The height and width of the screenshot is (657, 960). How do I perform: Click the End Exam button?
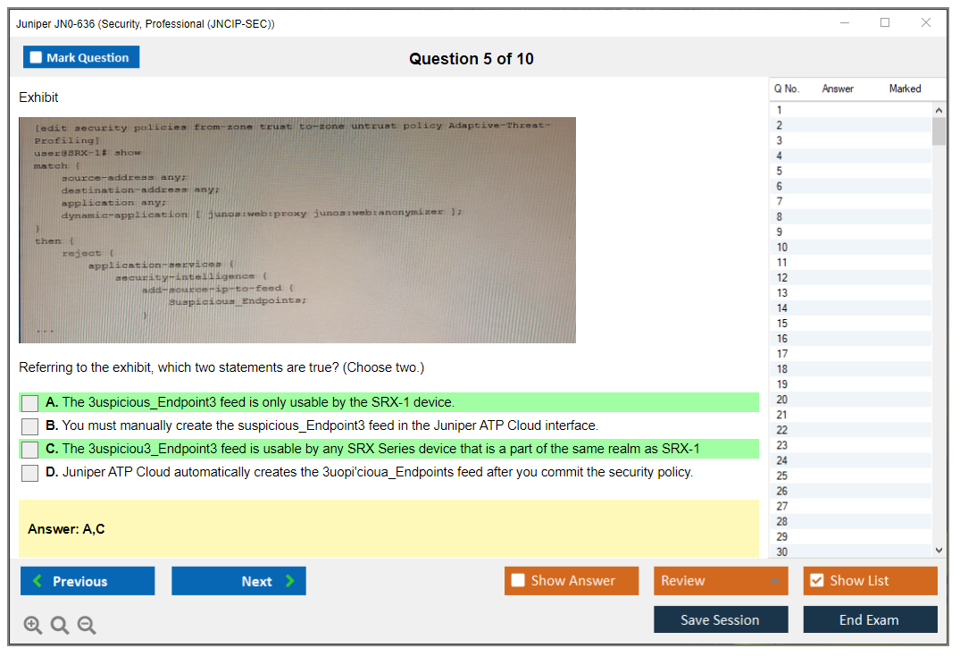pyautogui.click(x=870, y=619)
